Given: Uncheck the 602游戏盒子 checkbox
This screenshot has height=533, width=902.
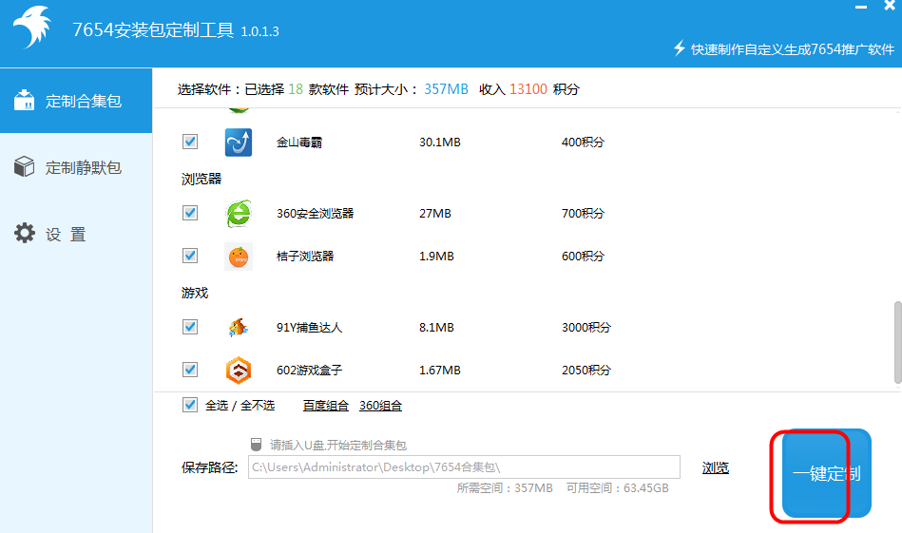Looking at the screenshot, I should pos(190,370).
